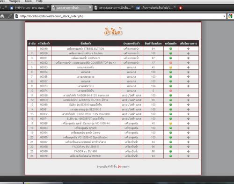Click the orange page title logo
Screen dimensions: 234x184
(113, 31)
